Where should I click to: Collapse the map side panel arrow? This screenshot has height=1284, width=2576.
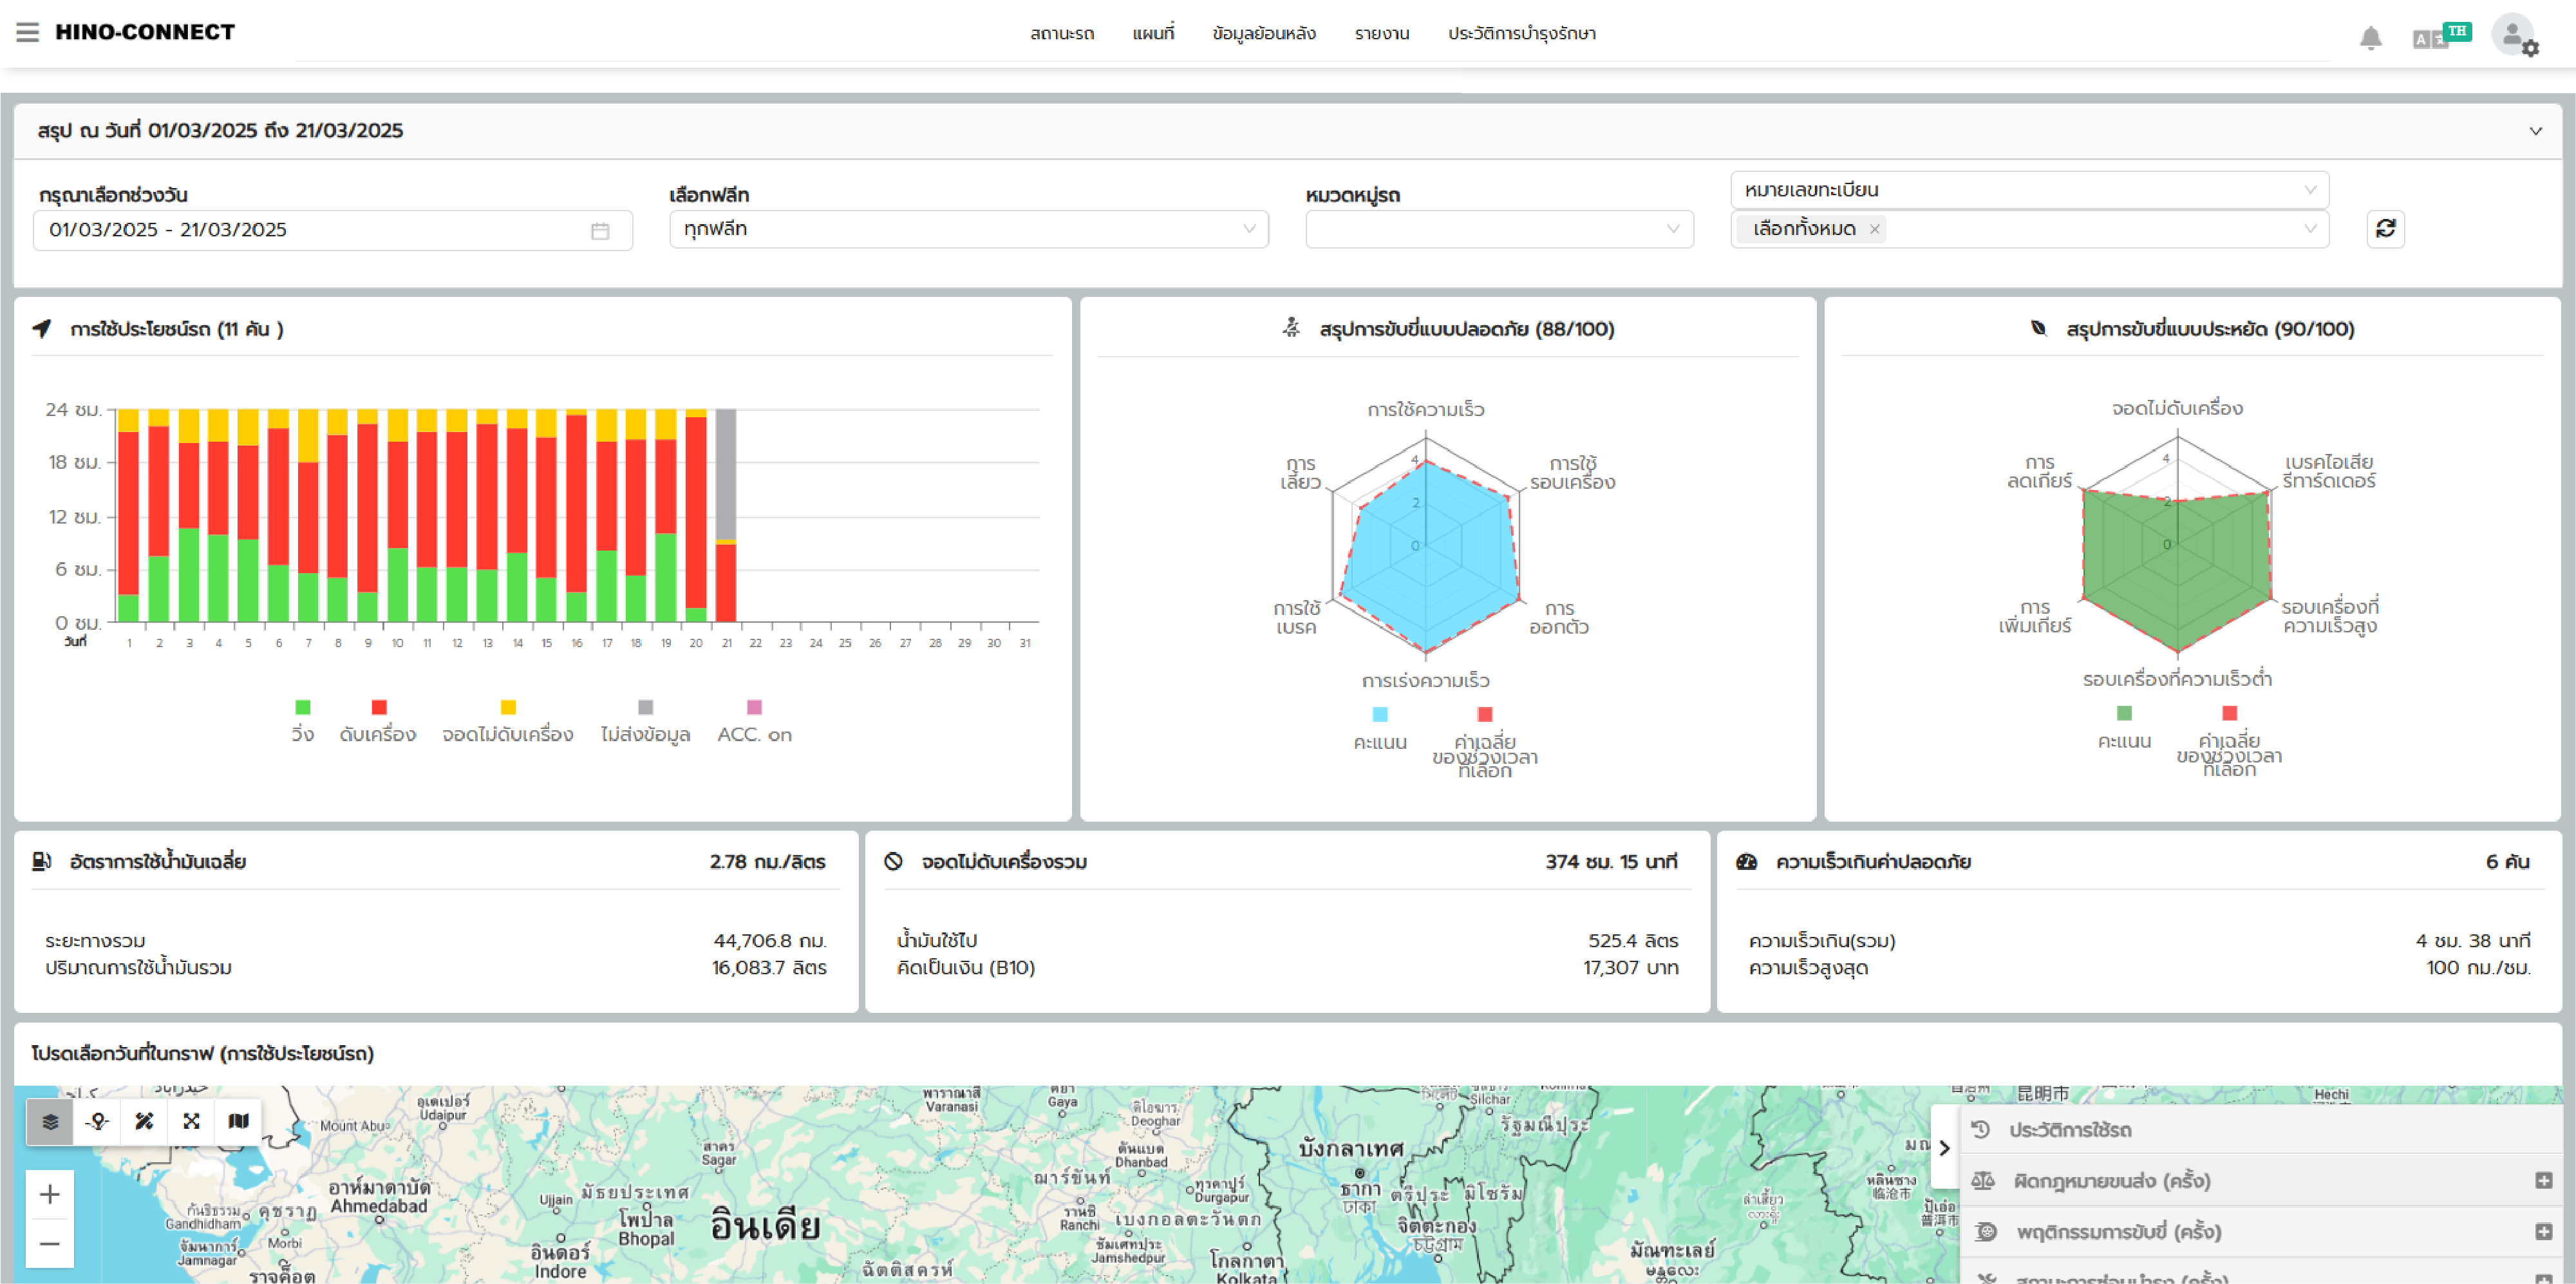coord(1944,1148)
